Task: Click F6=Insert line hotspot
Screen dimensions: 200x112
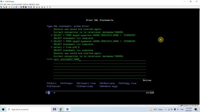Action: [86, 83]
